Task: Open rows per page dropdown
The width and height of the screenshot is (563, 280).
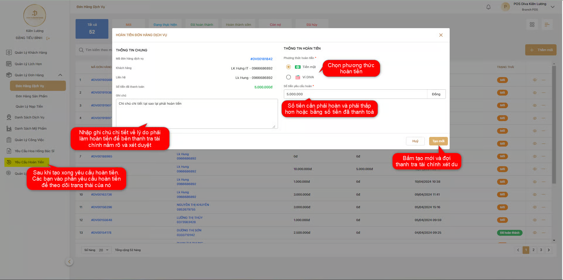Action: pos(104,250)
